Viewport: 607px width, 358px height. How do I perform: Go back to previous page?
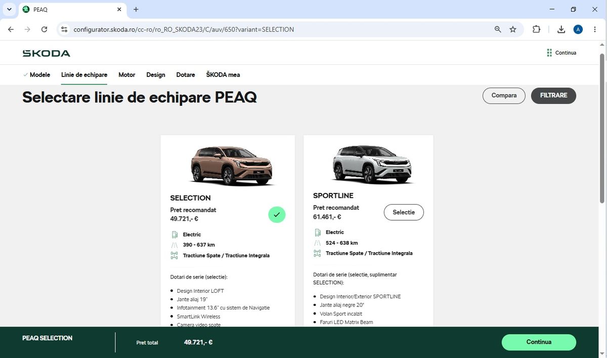(11, 29)
